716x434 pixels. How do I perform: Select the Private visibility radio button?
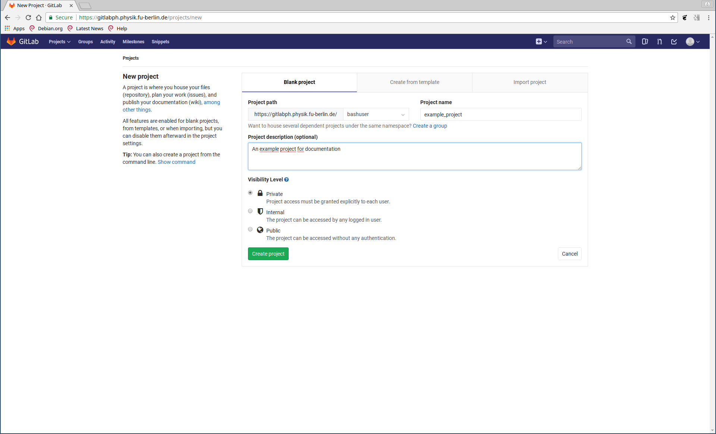[250, 193]
